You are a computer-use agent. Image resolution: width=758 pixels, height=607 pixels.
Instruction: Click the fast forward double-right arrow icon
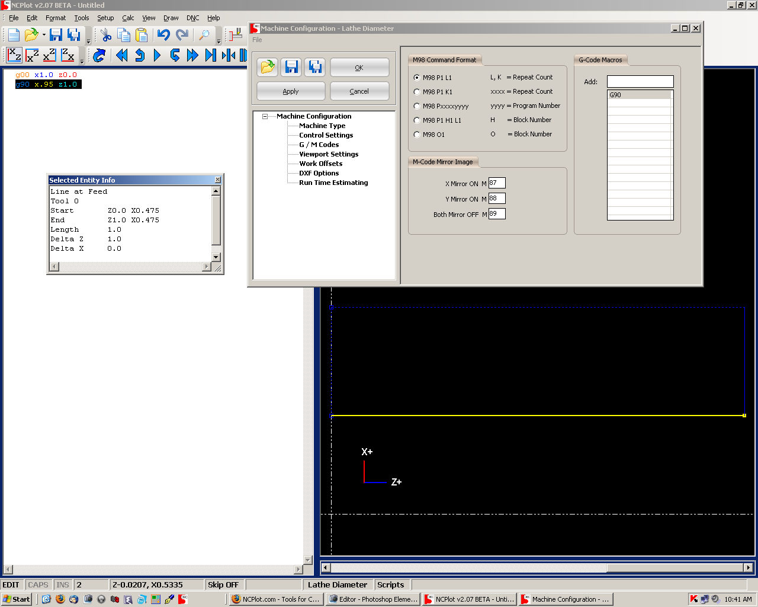click(x=192, y=55)
